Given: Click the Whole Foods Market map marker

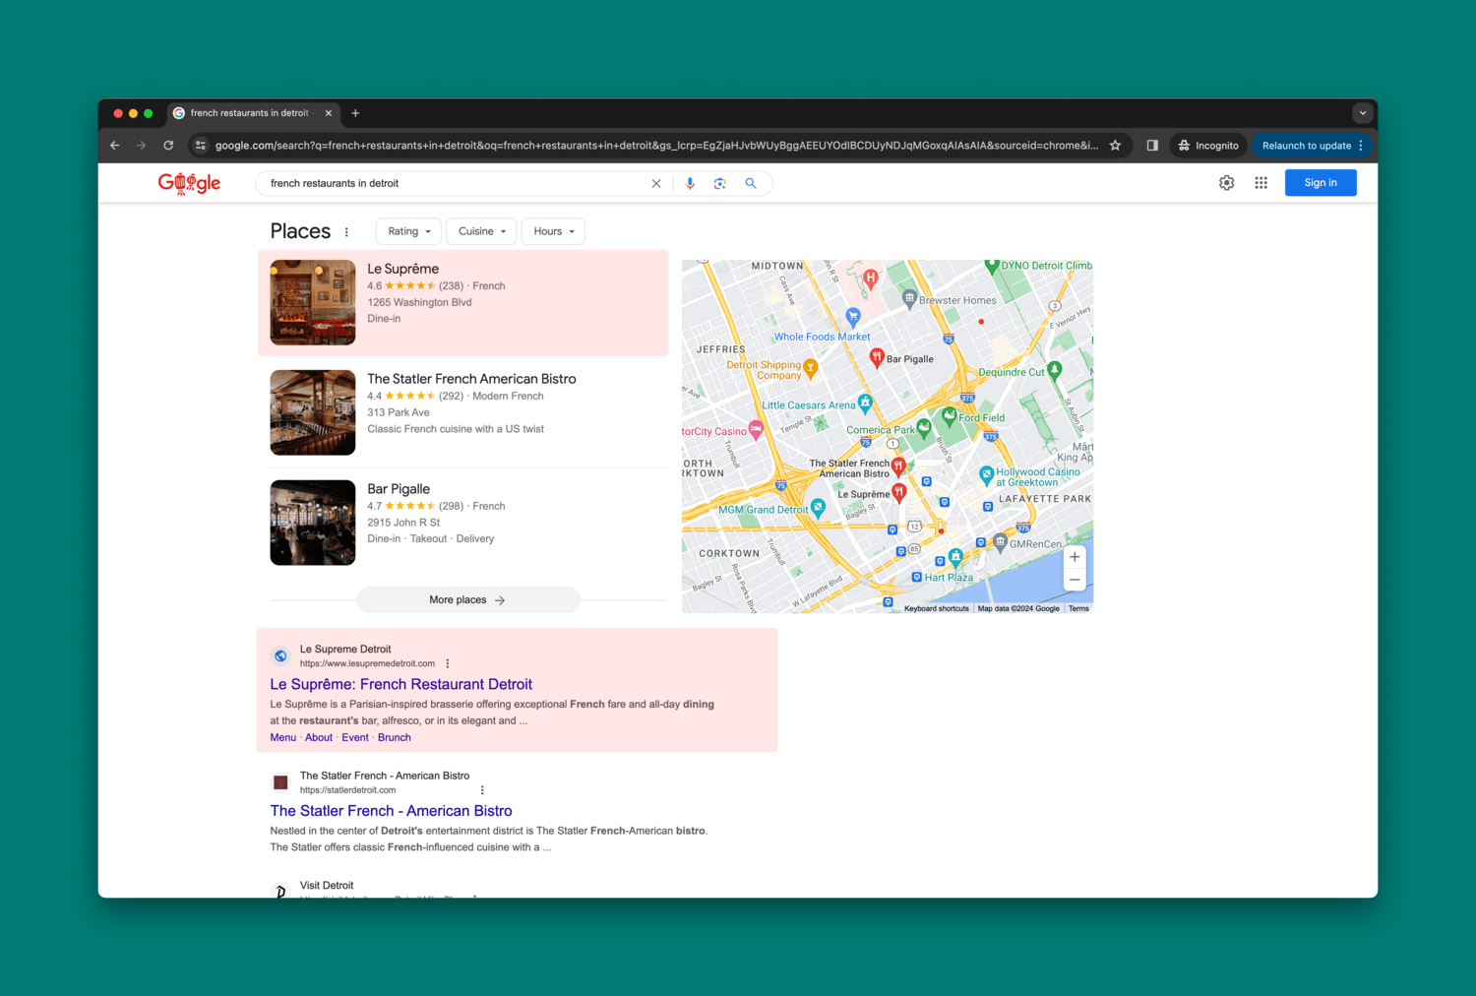Looking at the screenshot, I should 853,317.
